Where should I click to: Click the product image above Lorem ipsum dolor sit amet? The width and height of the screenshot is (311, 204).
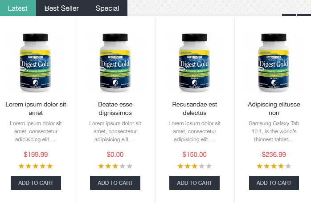[36, 62]
